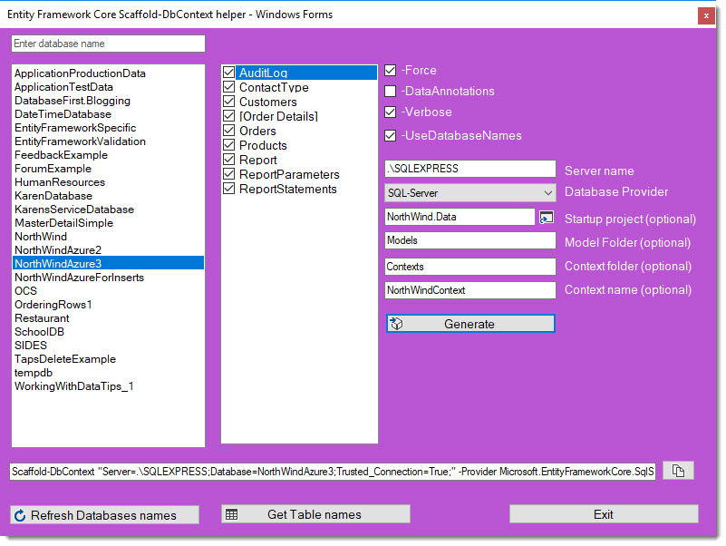Select FeedbackExample database
The image size is (726, 546).
coord(108,155)
